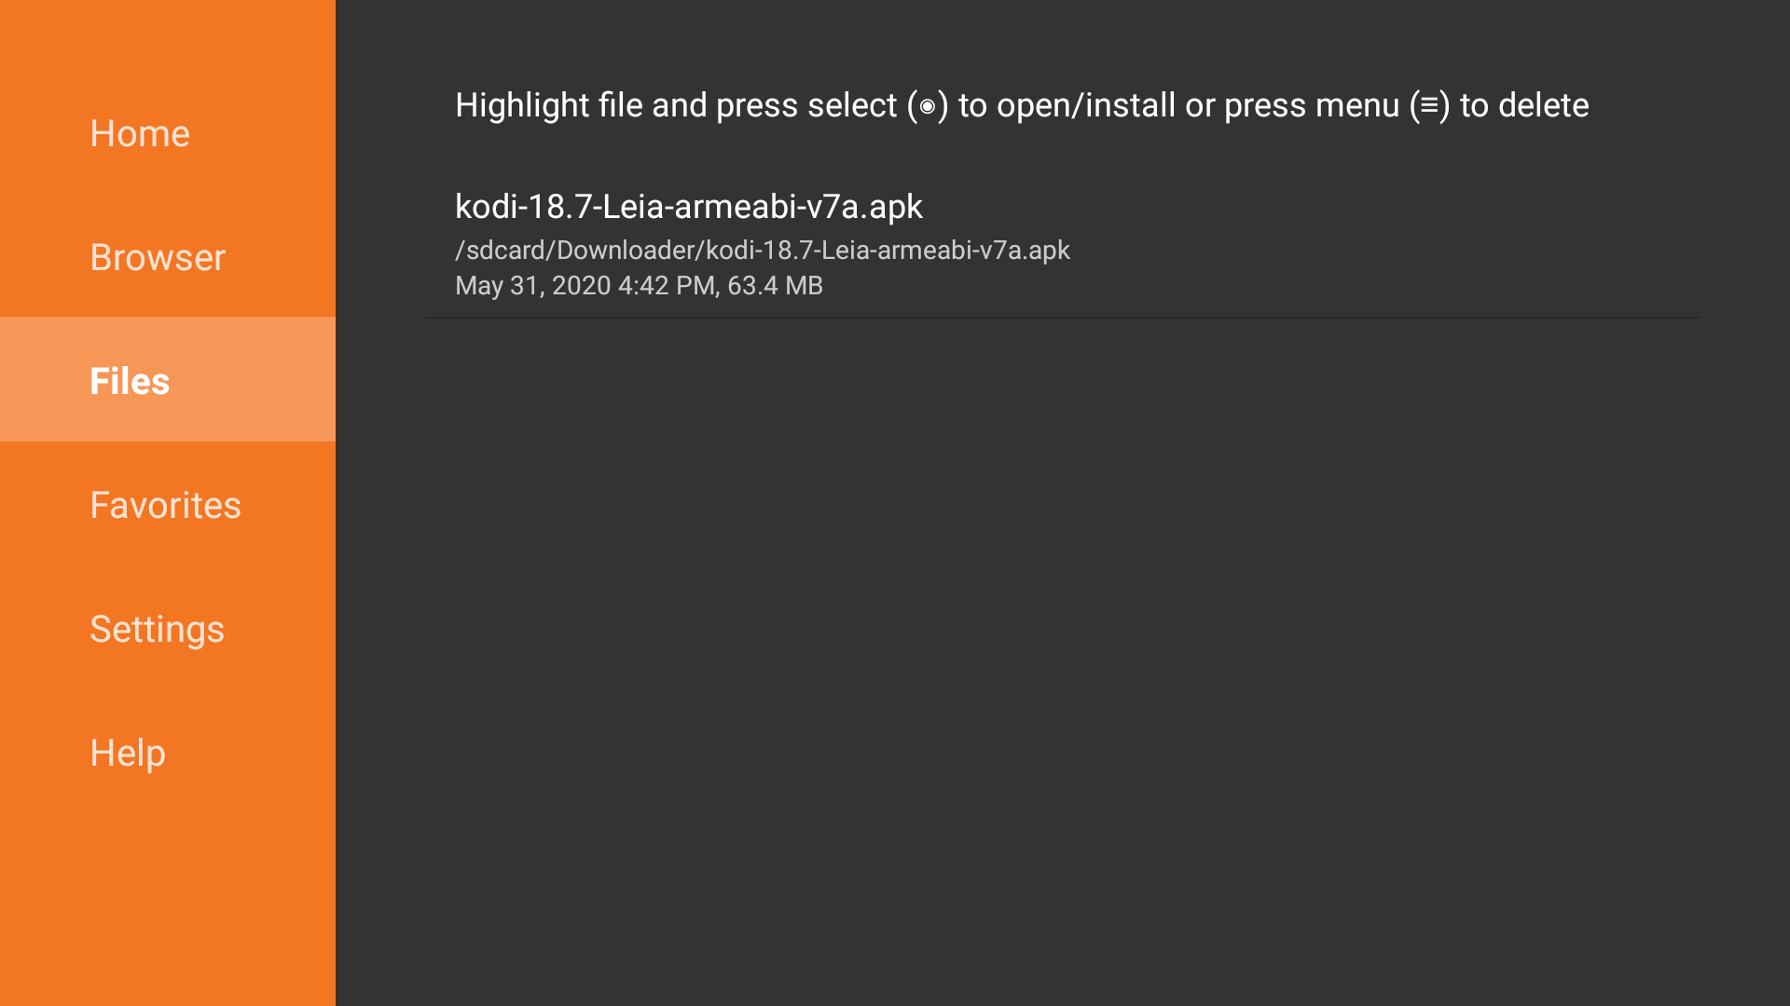Click the 'press select' words in header
The width and height of the screenshot is (1790, 1006).
click(805, 105)
